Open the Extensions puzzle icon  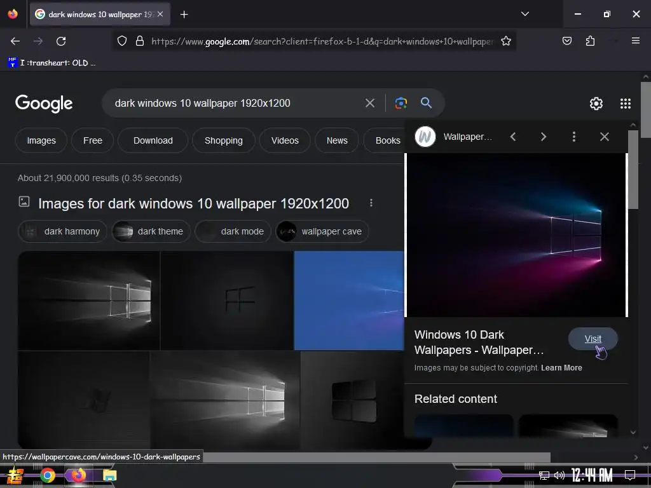[590, 41]
